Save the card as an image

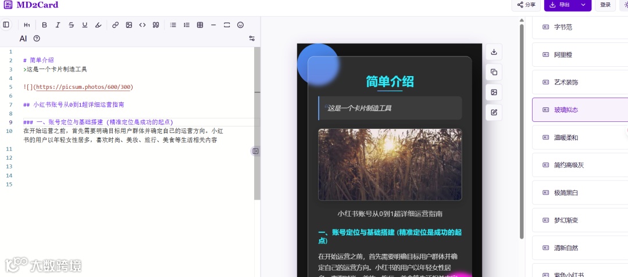coord(494,92)
